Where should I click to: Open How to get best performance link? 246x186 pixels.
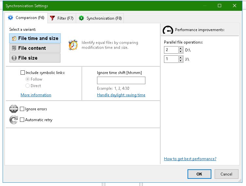coord(190,159)
